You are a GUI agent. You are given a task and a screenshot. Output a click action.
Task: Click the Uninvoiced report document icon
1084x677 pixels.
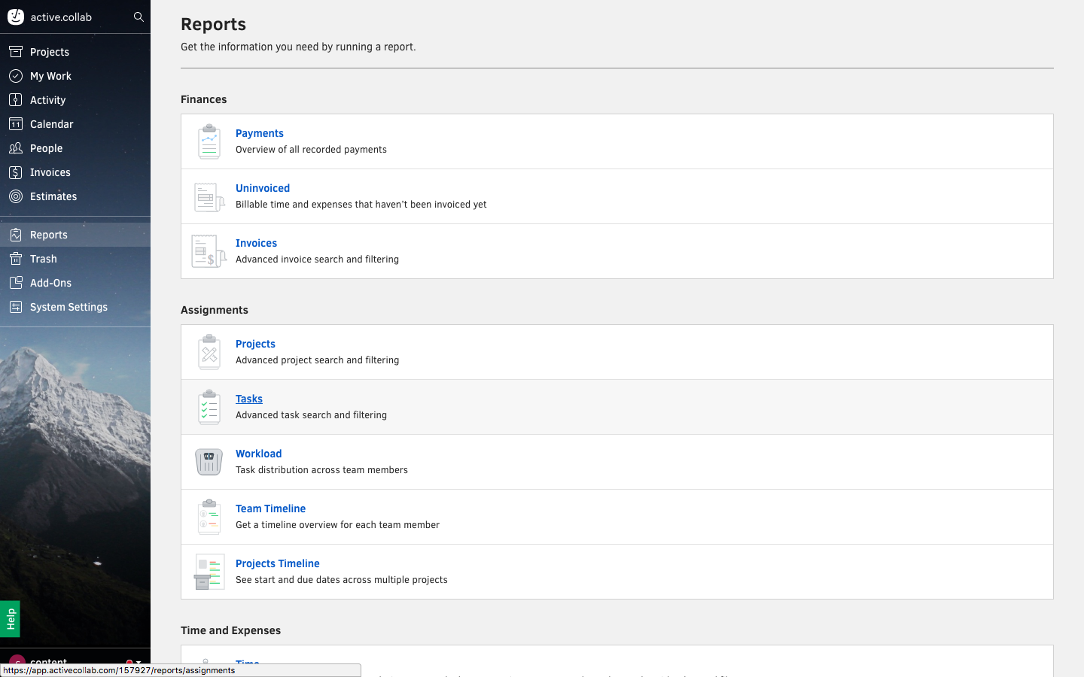(209, 197)
